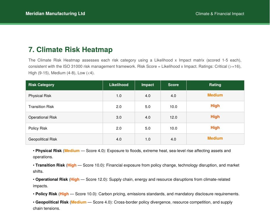
Task: Click the bold Operational Risk bullet label
Action: (52, 179)
